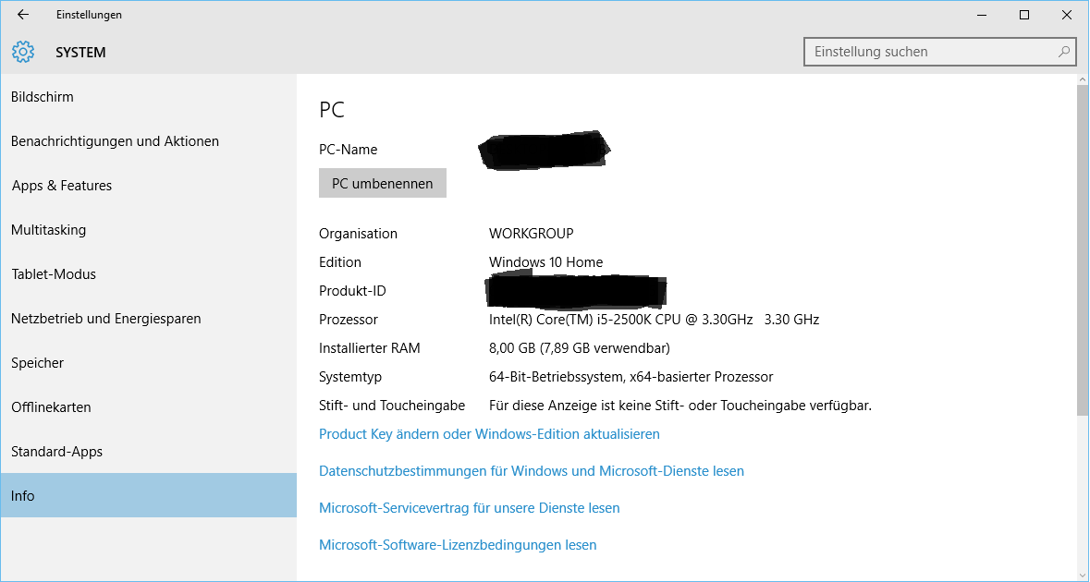
Task: Open Netzbetrieb und Energiesparen
Action: click(148, 319)
